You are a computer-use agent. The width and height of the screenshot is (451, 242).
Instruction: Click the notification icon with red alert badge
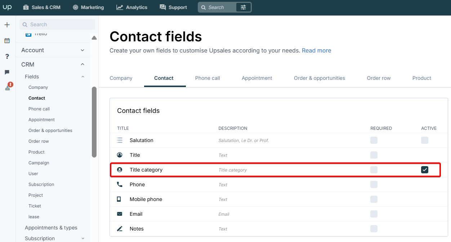pyautogui.click(x=8, y=87)
